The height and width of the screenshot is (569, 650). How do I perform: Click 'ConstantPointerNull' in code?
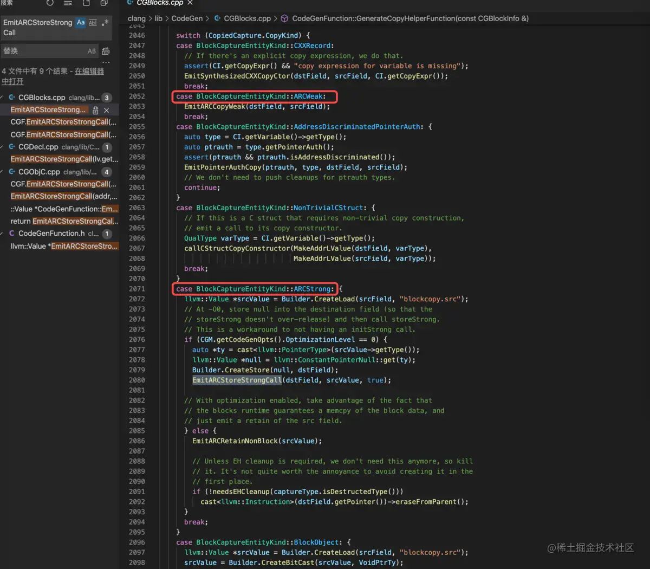coord(336,360)
